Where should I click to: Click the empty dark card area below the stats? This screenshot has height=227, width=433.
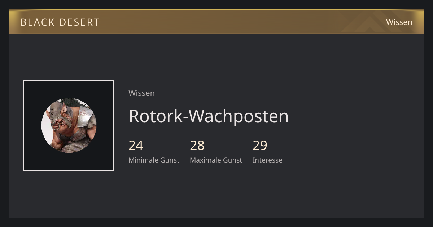click(216, 191)
